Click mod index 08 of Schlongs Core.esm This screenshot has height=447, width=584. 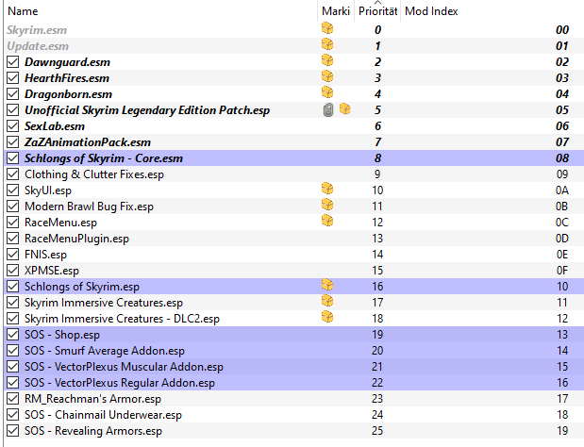tap(562, 158)
